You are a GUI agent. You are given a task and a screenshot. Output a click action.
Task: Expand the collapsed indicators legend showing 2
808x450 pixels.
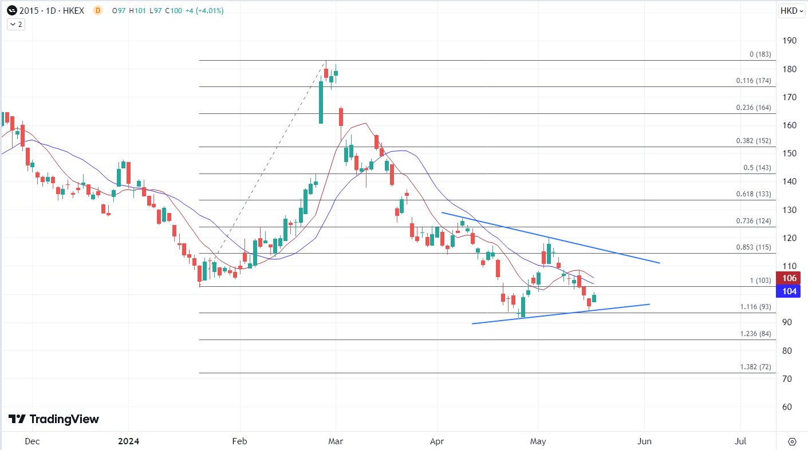click(x=15, y=25)
